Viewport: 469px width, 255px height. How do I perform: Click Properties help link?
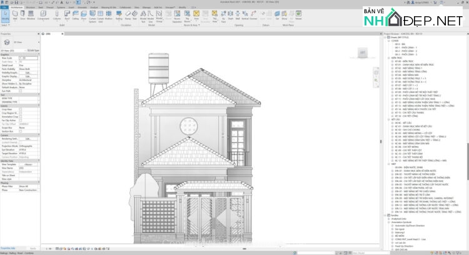click(8, 247)
